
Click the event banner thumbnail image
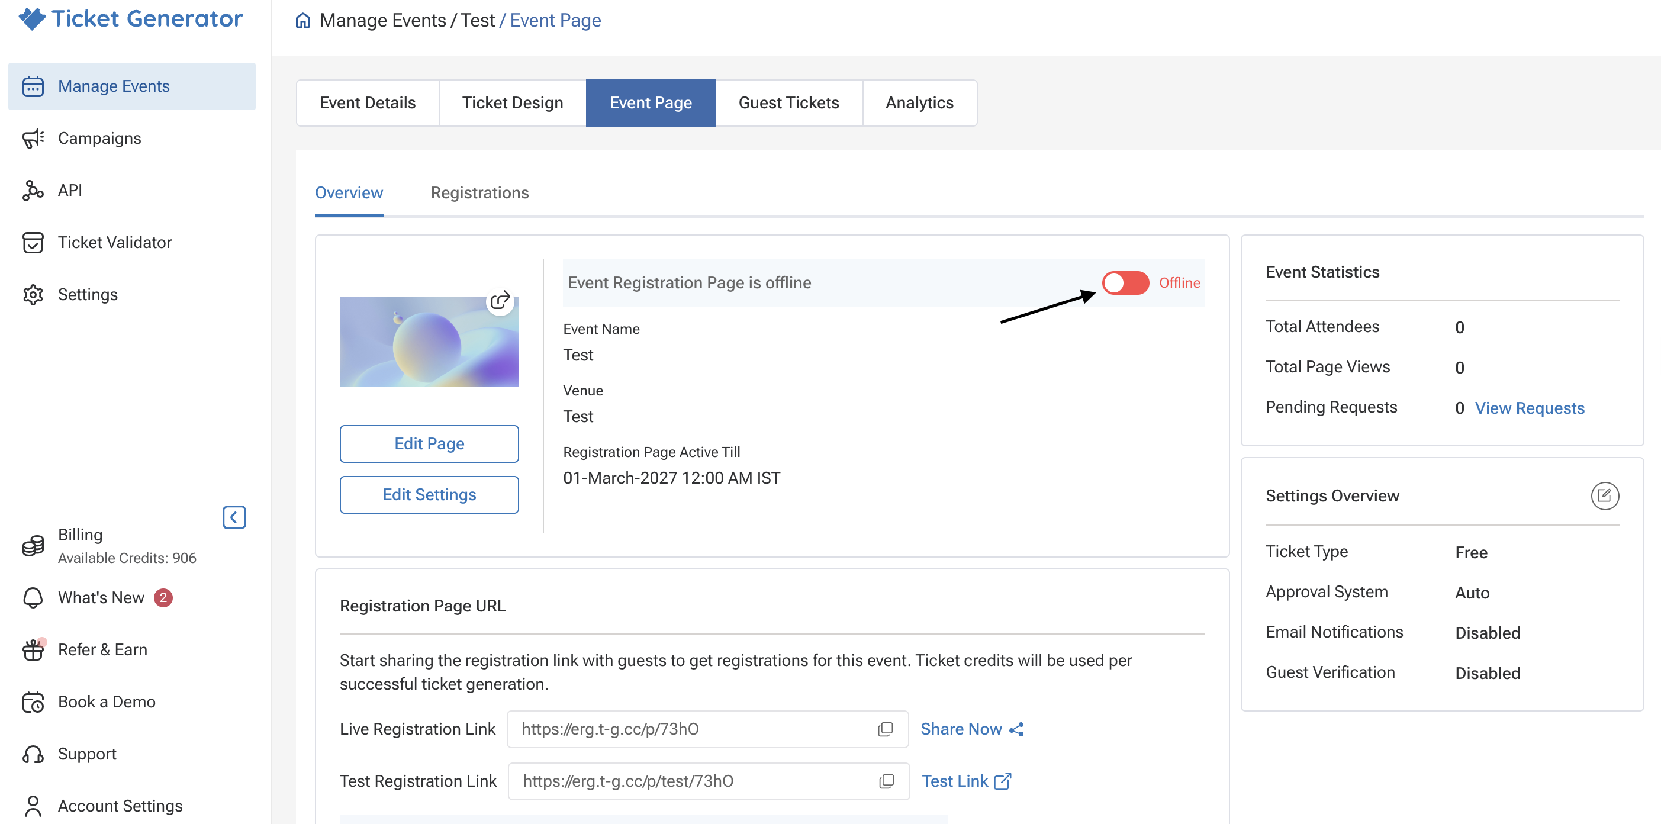point(429,342)
